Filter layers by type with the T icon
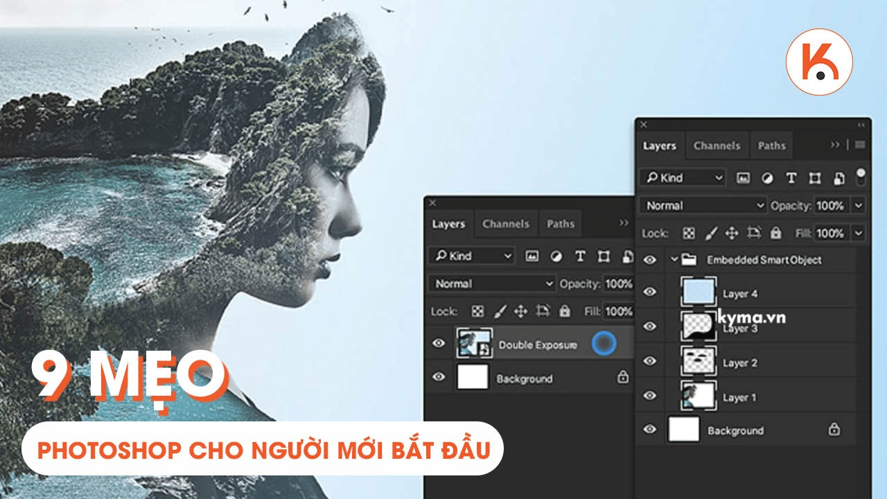 coord(791,177)
